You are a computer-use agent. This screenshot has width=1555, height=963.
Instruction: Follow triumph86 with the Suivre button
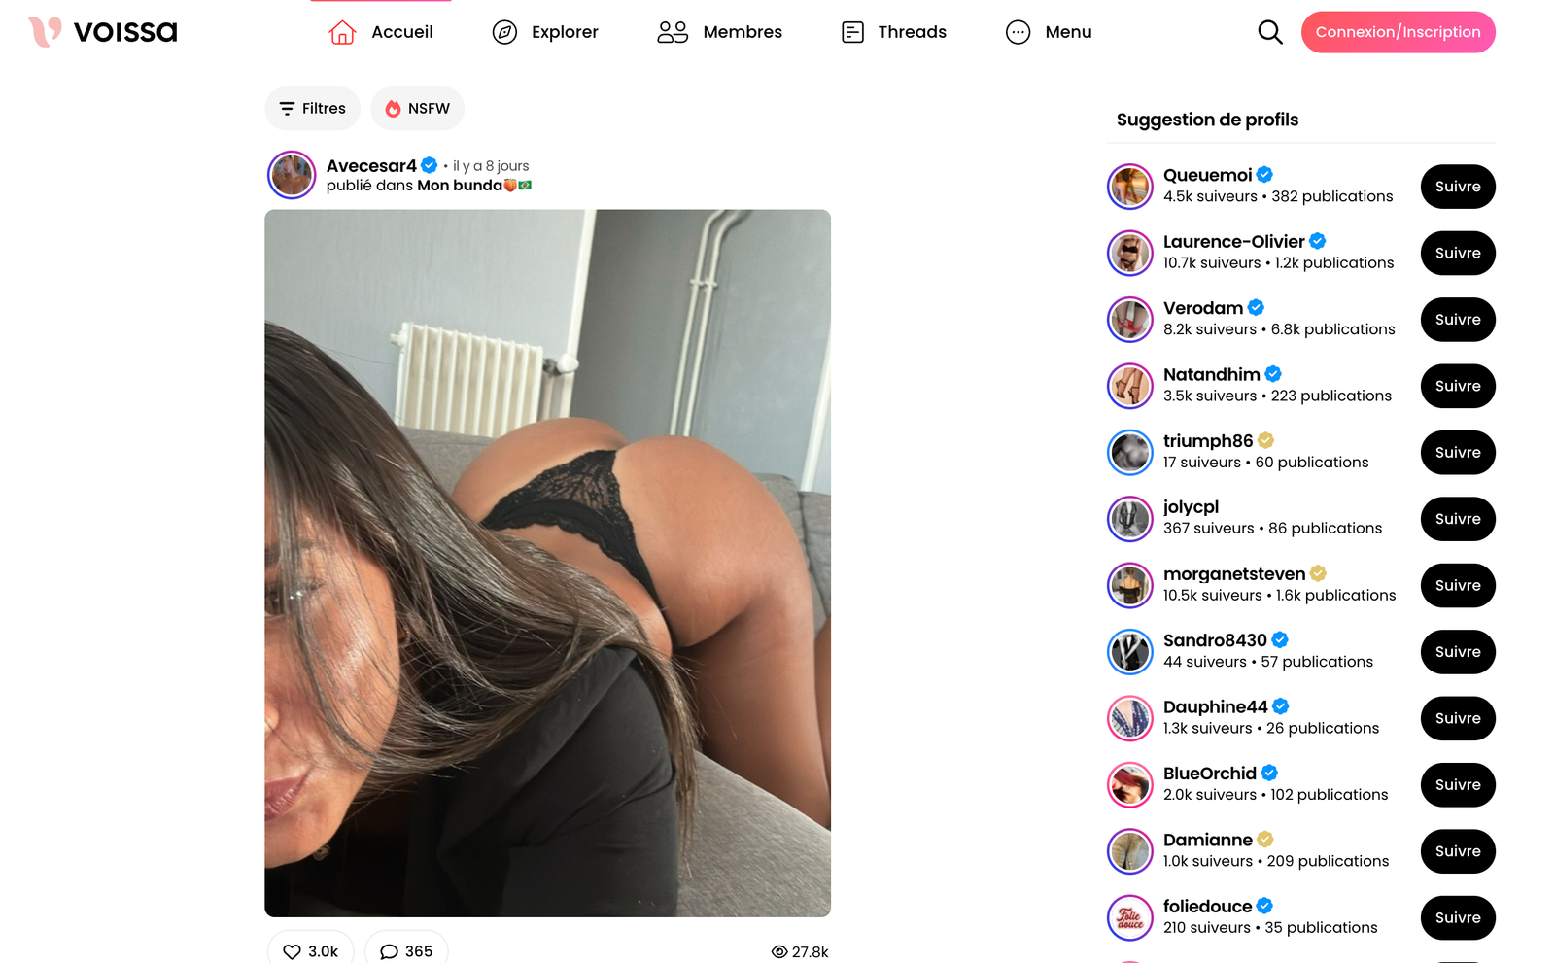pyautogui.click(x=1458, y=453)
